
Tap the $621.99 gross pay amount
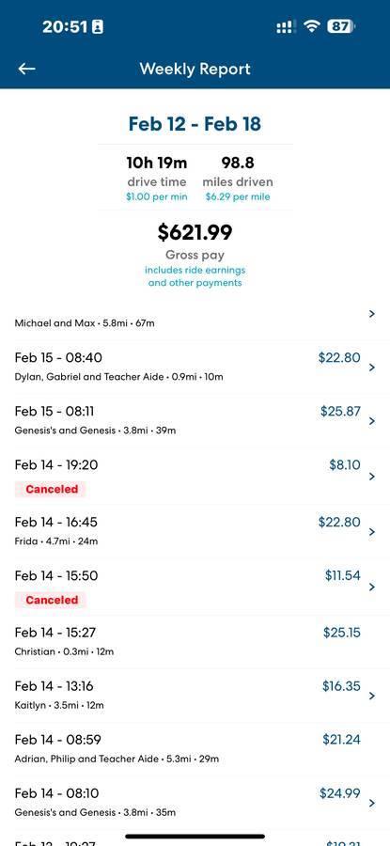click(195, 232)
